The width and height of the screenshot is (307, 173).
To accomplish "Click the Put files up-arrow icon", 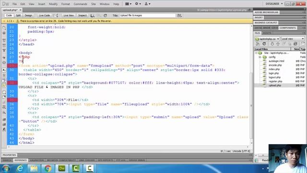I will [278, 44].
